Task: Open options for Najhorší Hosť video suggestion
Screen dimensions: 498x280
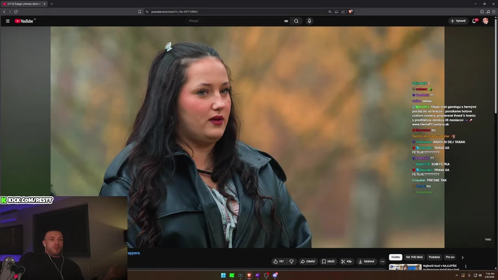Action: pos(466,267)
